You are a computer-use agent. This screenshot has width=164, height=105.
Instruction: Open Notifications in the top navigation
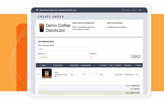(125, 10)
